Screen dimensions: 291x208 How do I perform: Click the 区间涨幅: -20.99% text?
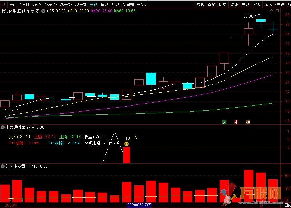pos(102,143)
